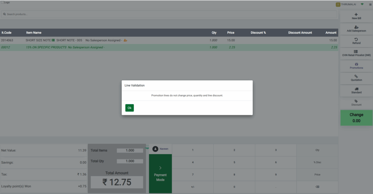Image resolution: width=373 pixels, height=194 pixels.
Task: Tap keypad digit 3
Action: coord(276,150)
